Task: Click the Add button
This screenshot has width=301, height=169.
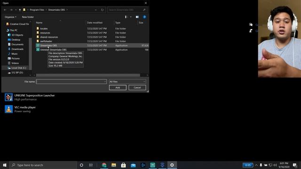Action: [x=118, y=88]
